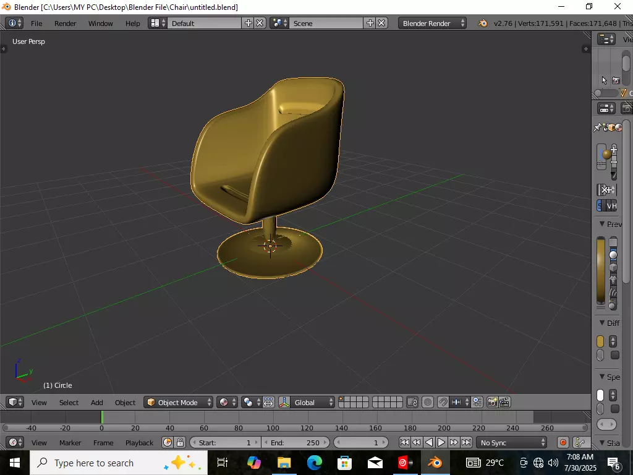Select the first scene layer button
This screenshot has width=633, height=475.
[x=341, y=399]
